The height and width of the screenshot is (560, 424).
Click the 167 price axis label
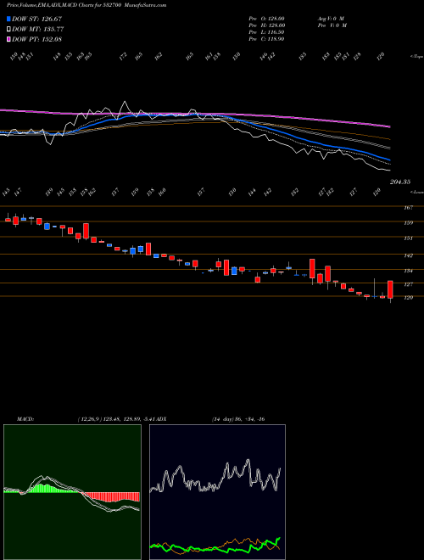[x=409, y=208]
